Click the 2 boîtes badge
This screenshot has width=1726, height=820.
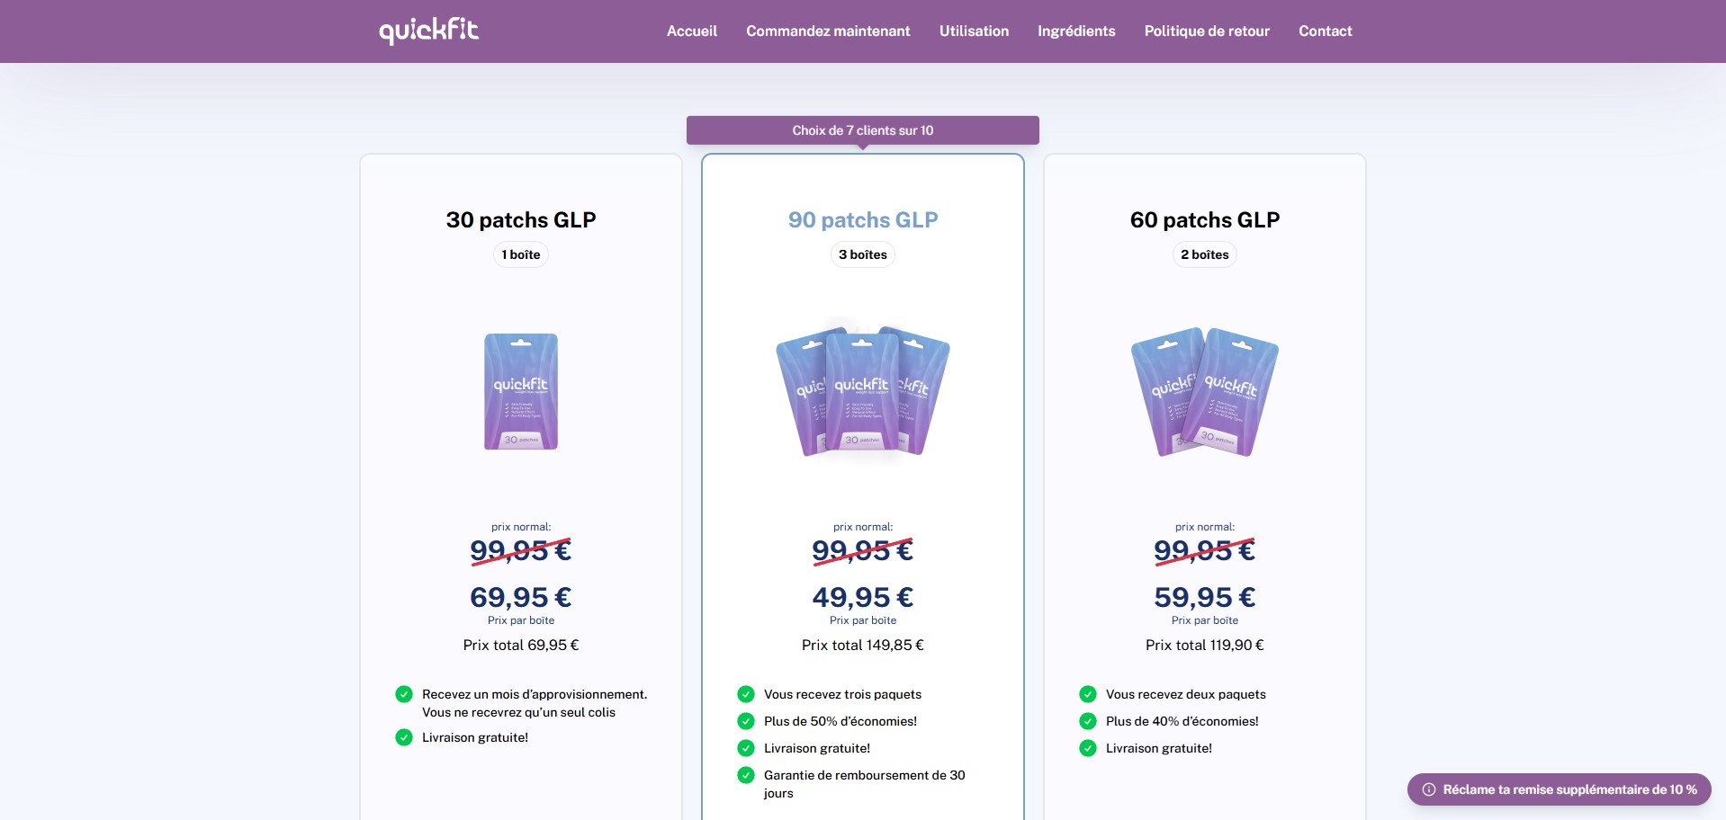pos(1205,254)
